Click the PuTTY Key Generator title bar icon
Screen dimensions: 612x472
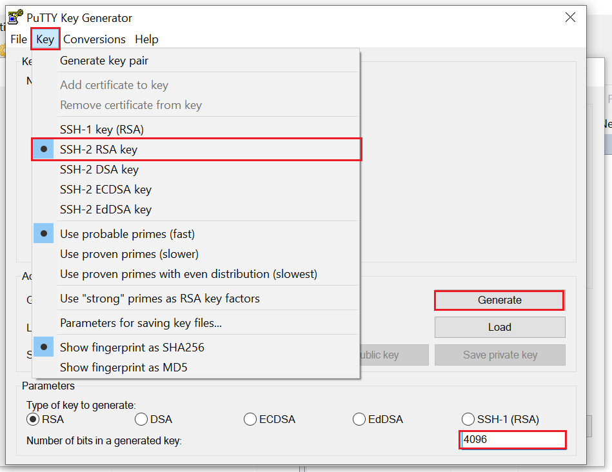15,17
